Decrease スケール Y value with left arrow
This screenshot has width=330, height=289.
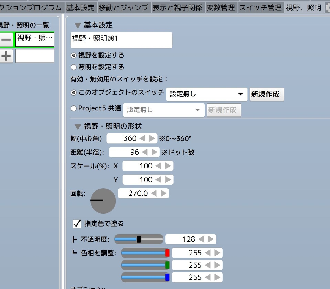158,180
